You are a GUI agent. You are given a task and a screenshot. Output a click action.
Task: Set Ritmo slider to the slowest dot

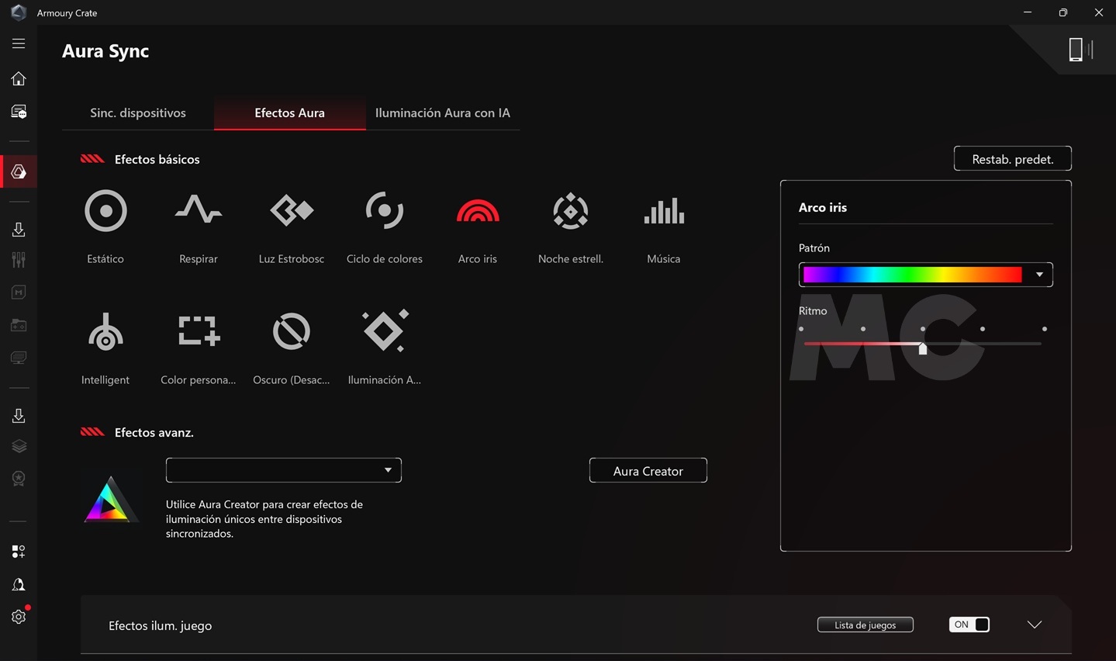click(x=801, y=329)
